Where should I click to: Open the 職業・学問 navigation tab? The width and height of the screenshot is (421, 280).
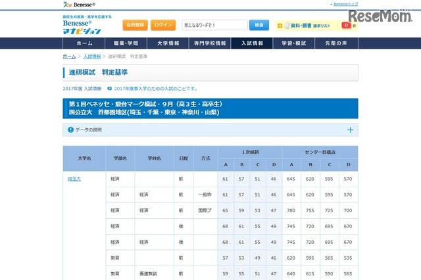[x=126, y=43]
